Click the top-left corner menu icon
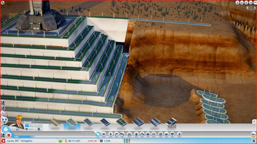Viewport: 257px width, 144px height. pyautogui.click(x=3, y=2)
